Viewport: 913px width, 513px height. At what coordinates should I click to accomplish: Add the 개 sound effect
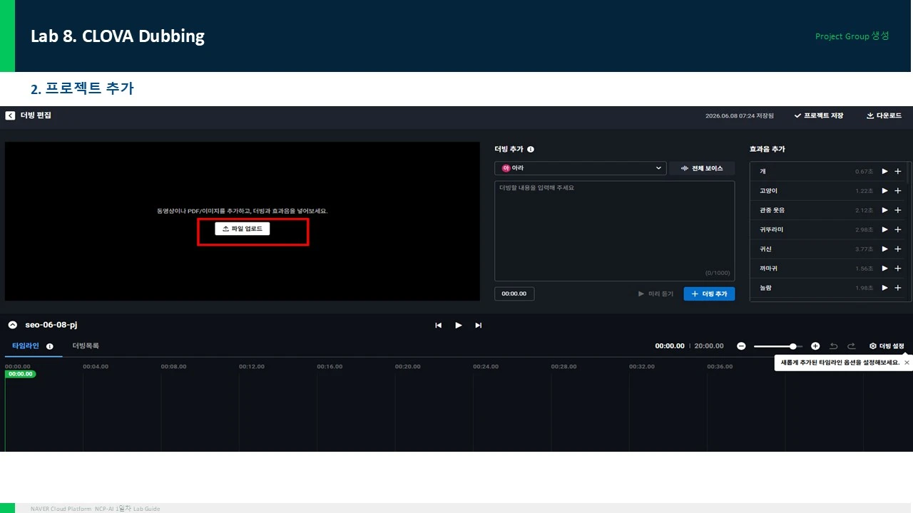898,172
